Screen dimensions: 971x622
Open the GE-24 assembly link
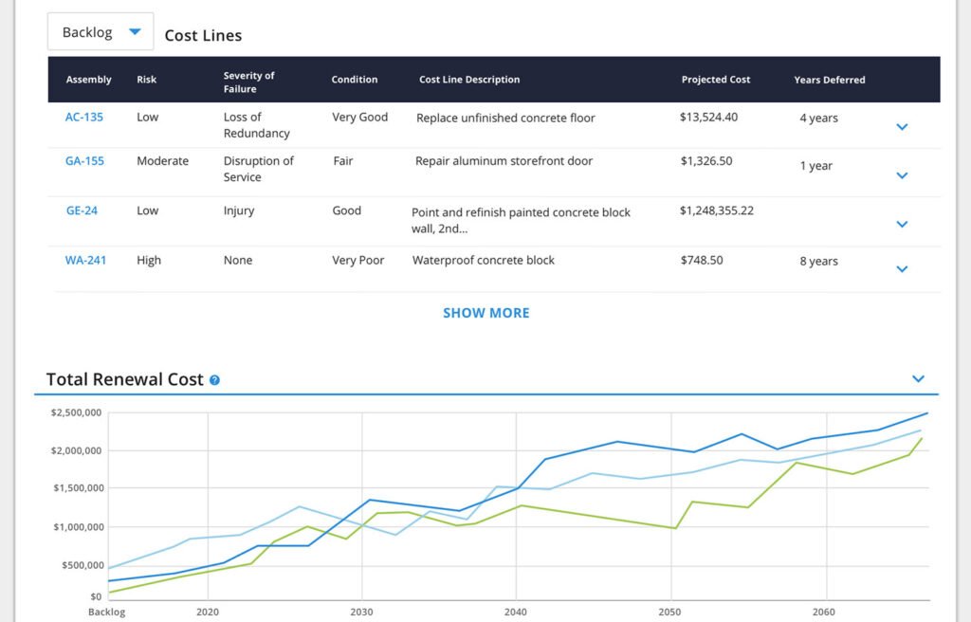coord(82,210)
